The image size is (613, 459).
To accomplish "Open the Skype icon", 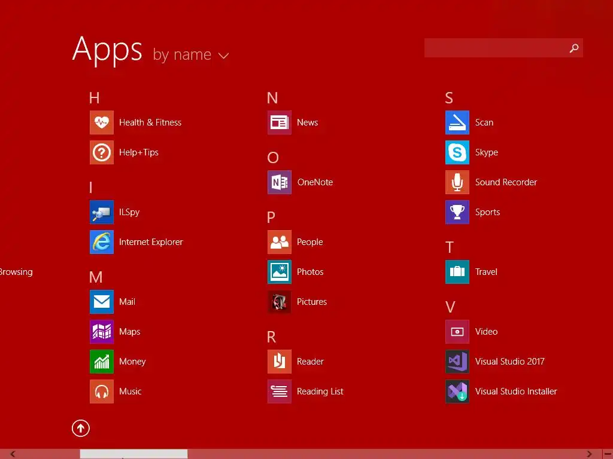I will 457,152.
